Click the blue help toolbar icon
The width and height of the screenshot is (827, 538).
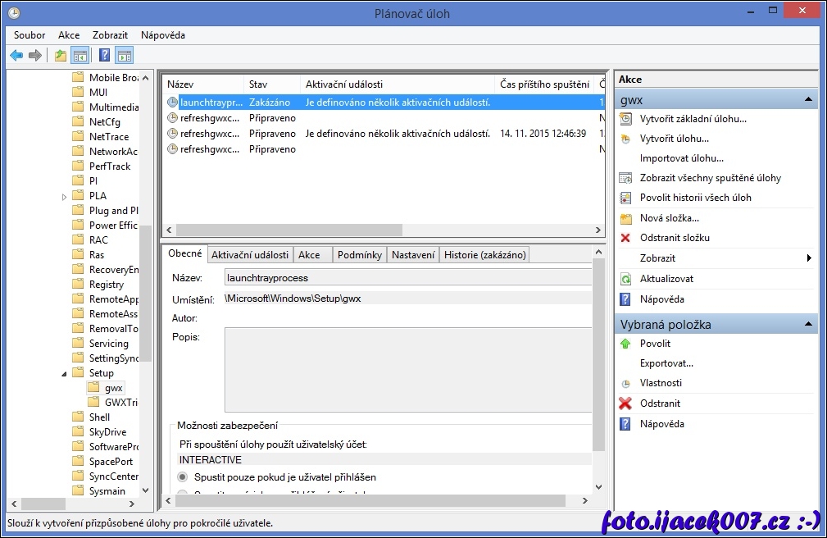pos(104,56)
